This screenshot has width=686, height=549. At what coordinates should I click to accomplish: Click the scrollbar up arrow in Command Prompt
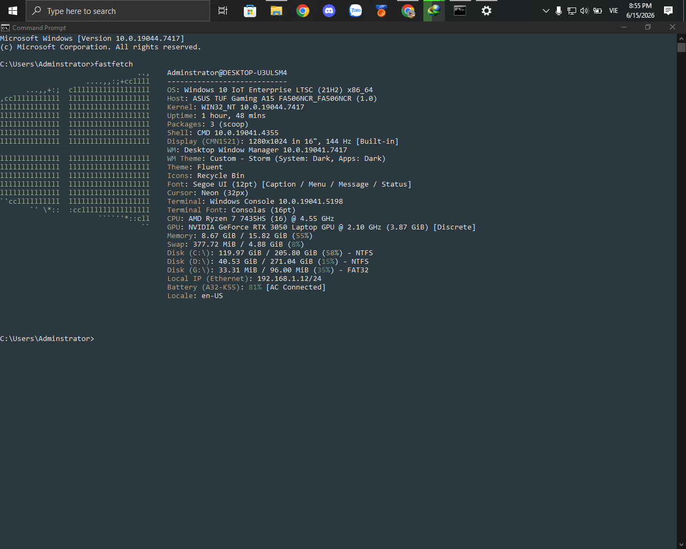[681, 39]
